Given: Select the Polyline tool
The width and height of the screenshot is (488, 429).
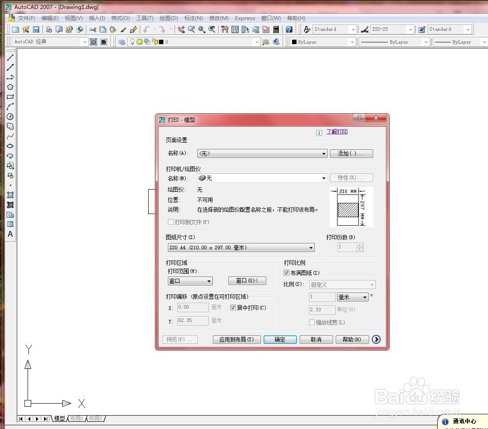Looking at the screenshot, I should click(x=10, y=77).
